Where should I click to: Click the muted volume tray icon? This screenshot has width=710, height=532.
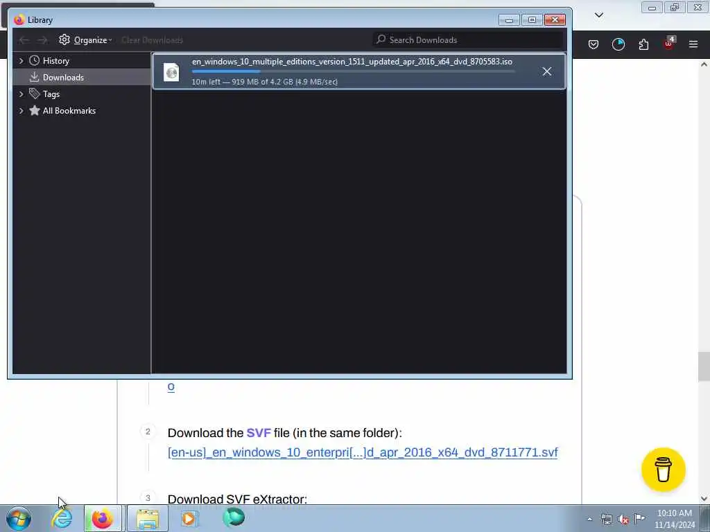coord(623,520)
